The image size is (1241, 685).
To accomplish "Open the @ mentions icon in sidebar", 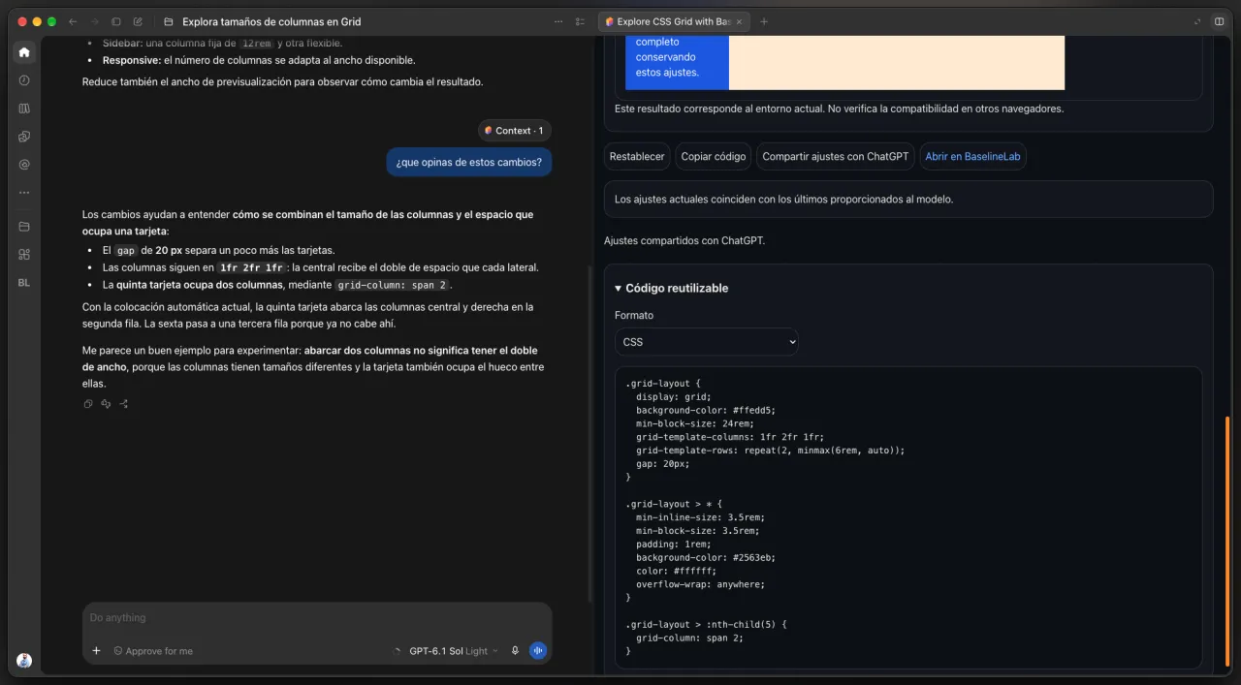I will [24, 165].
